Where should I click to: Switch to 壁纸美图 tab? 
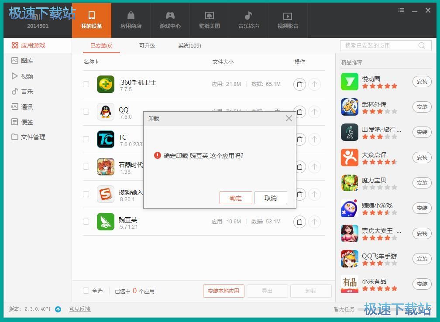coord(210,21)
